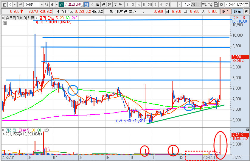Click the 40,416백만 trading value
This screenshot has height=161, width=250.
tap(118, 11)
